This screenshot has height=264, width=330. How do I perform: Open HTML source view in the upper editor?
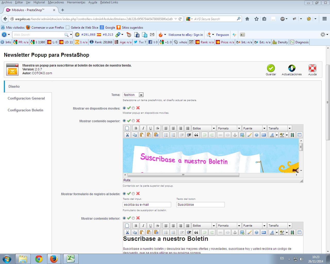click(263, 135)
